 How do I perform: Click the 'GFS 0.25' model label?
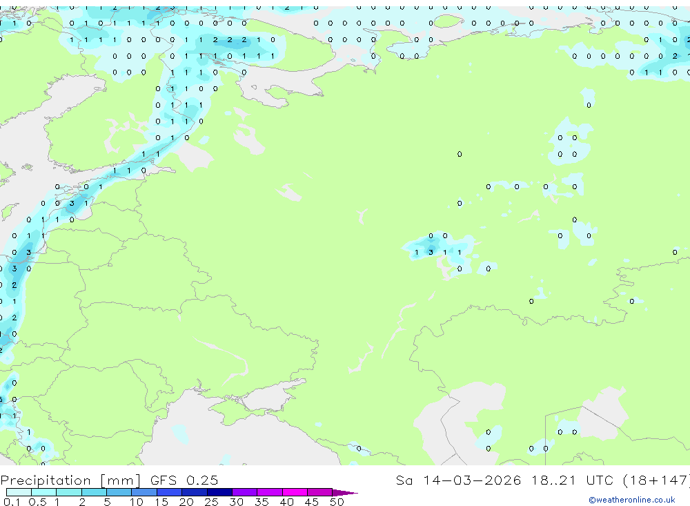pos(184,480)
